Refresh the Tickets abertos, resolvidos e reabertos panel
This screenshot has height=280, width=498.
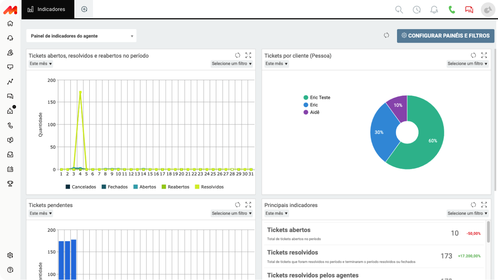[238, 55]
